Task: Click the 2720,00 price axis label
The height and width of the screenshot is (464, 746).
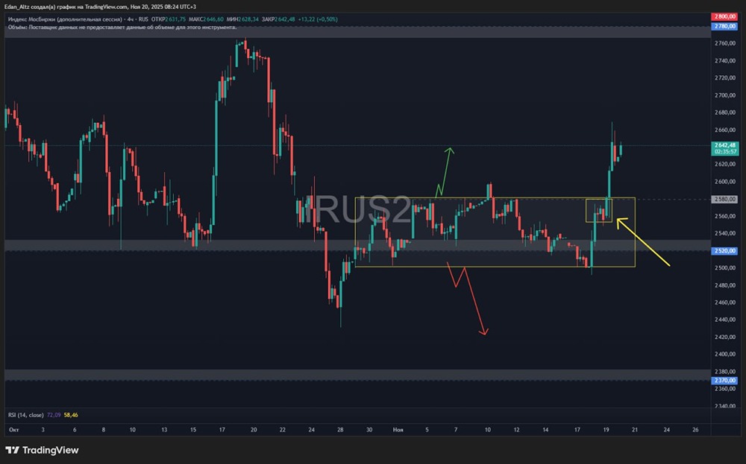Action: [725, 78]
